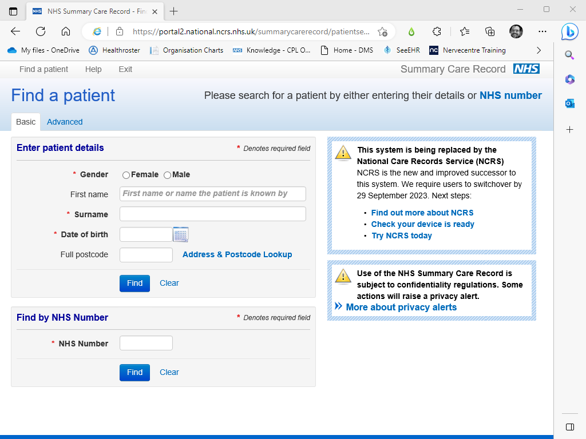
Task: Open the Healthroster bookmark
Action: coord(114,50)
